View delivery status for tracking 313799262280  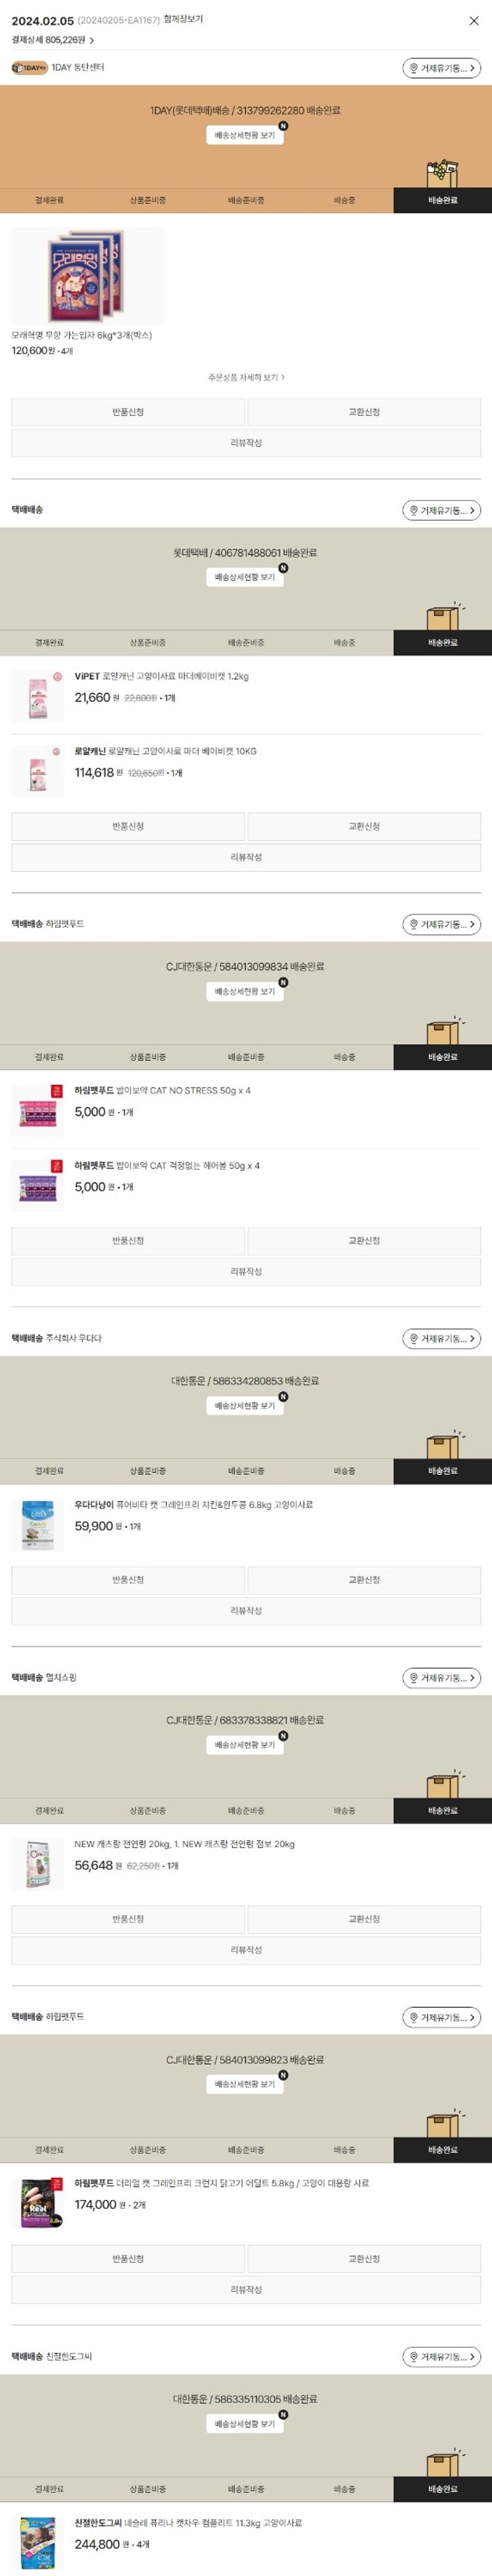(x=245, y=135)
